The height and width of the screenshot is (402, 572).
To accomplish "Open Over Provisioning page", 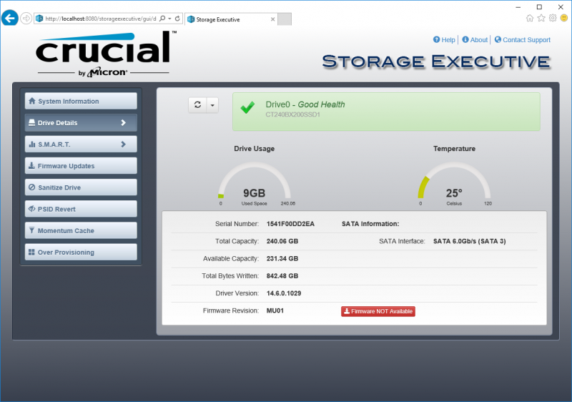I will [x=81, y=252].
